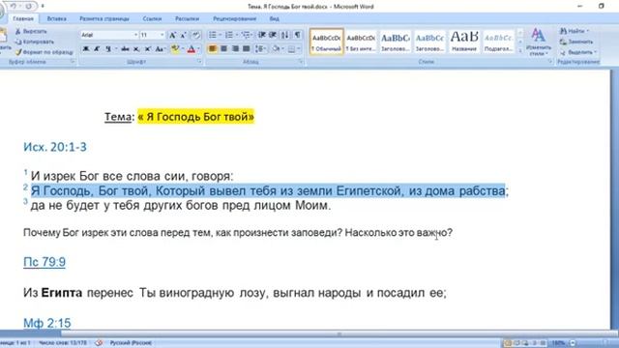Open Стили pane launcher
Screen dimensions: 619x348
coord(550,62)
